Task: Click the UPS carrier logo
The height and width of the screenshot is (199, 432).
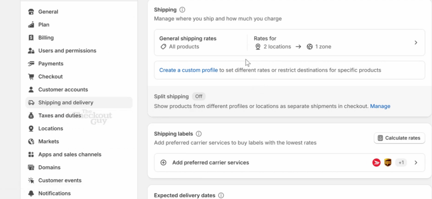Action: (x=388, y=163)
